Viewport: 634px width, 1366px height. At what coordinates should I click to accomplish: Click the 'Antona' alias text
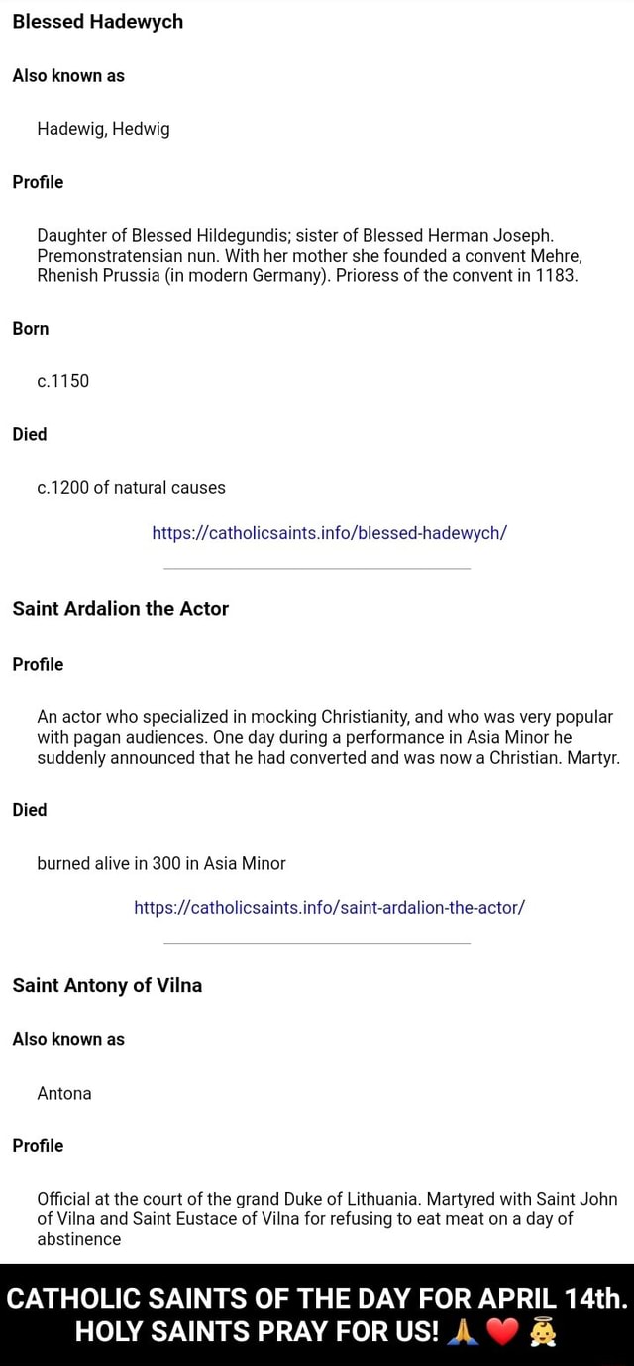click(x=64, y=1093)
